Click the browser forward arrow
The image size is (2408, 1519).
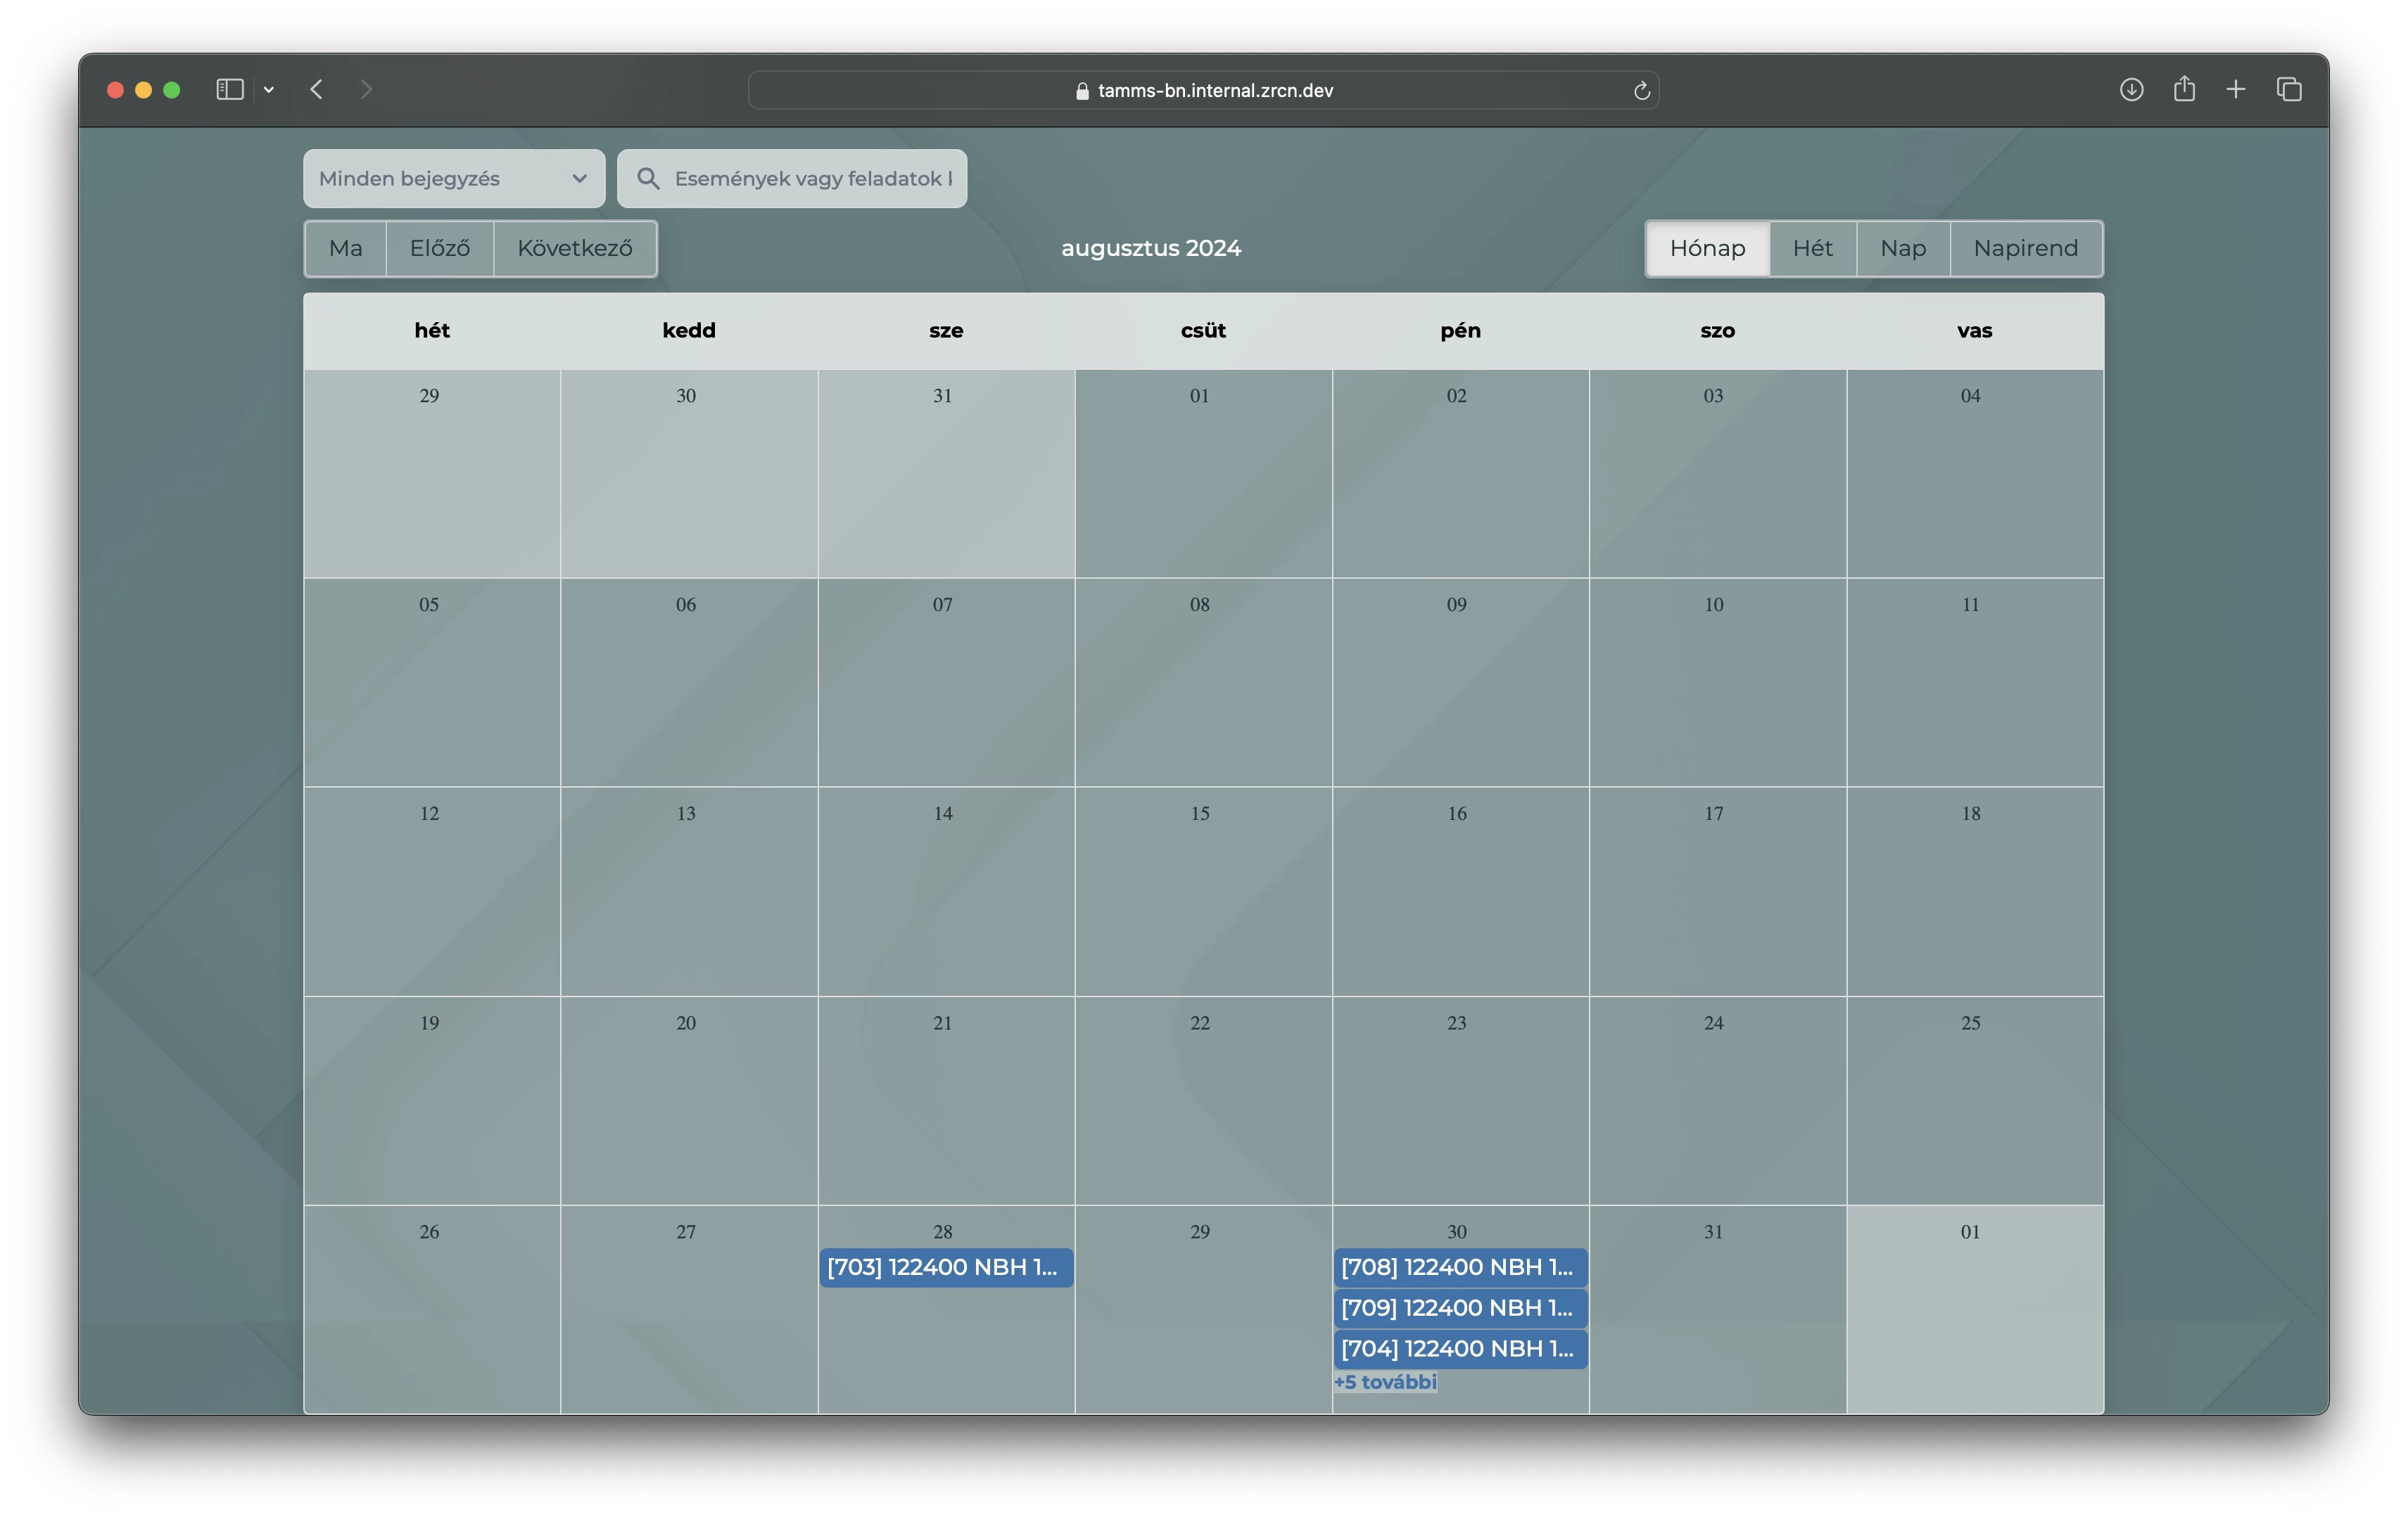(x=366, y=90)
